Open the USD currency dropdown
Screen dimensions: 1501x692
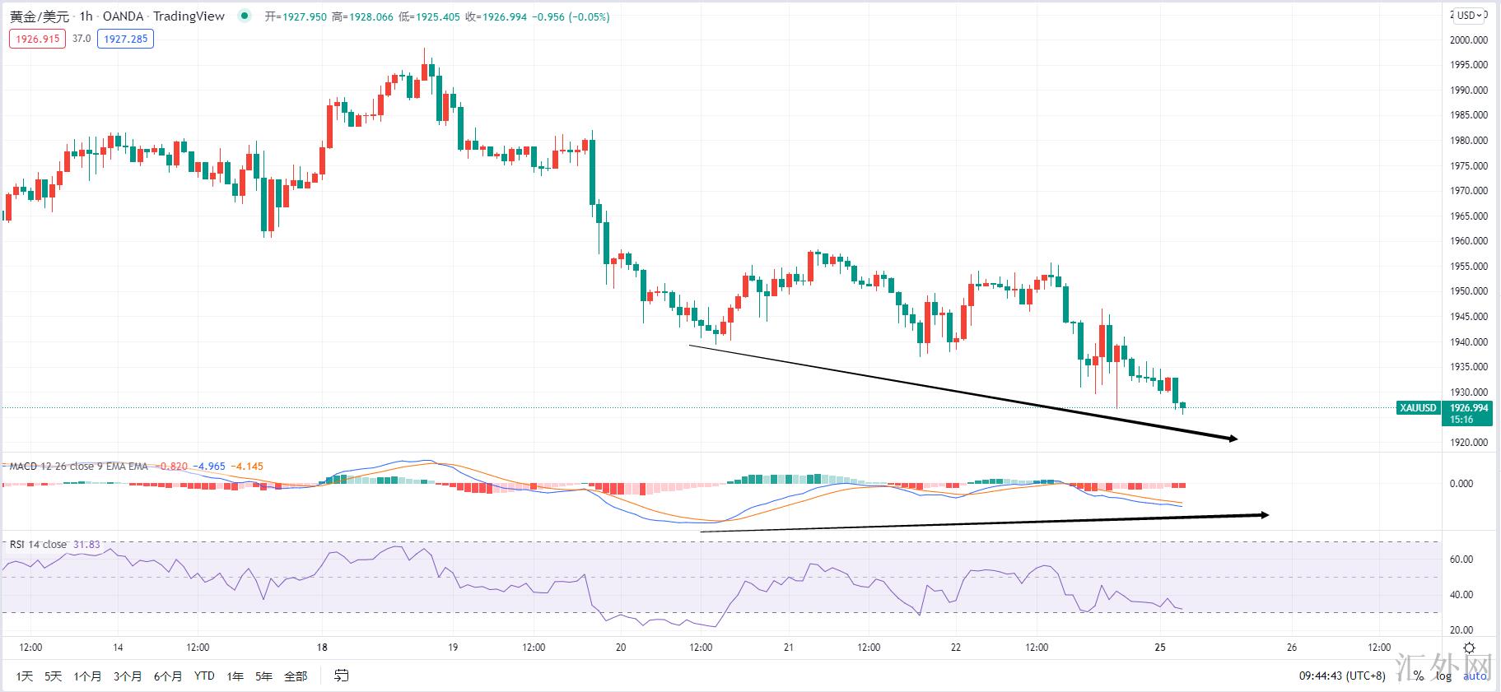pyautogui.click(x=1470, y=15)
